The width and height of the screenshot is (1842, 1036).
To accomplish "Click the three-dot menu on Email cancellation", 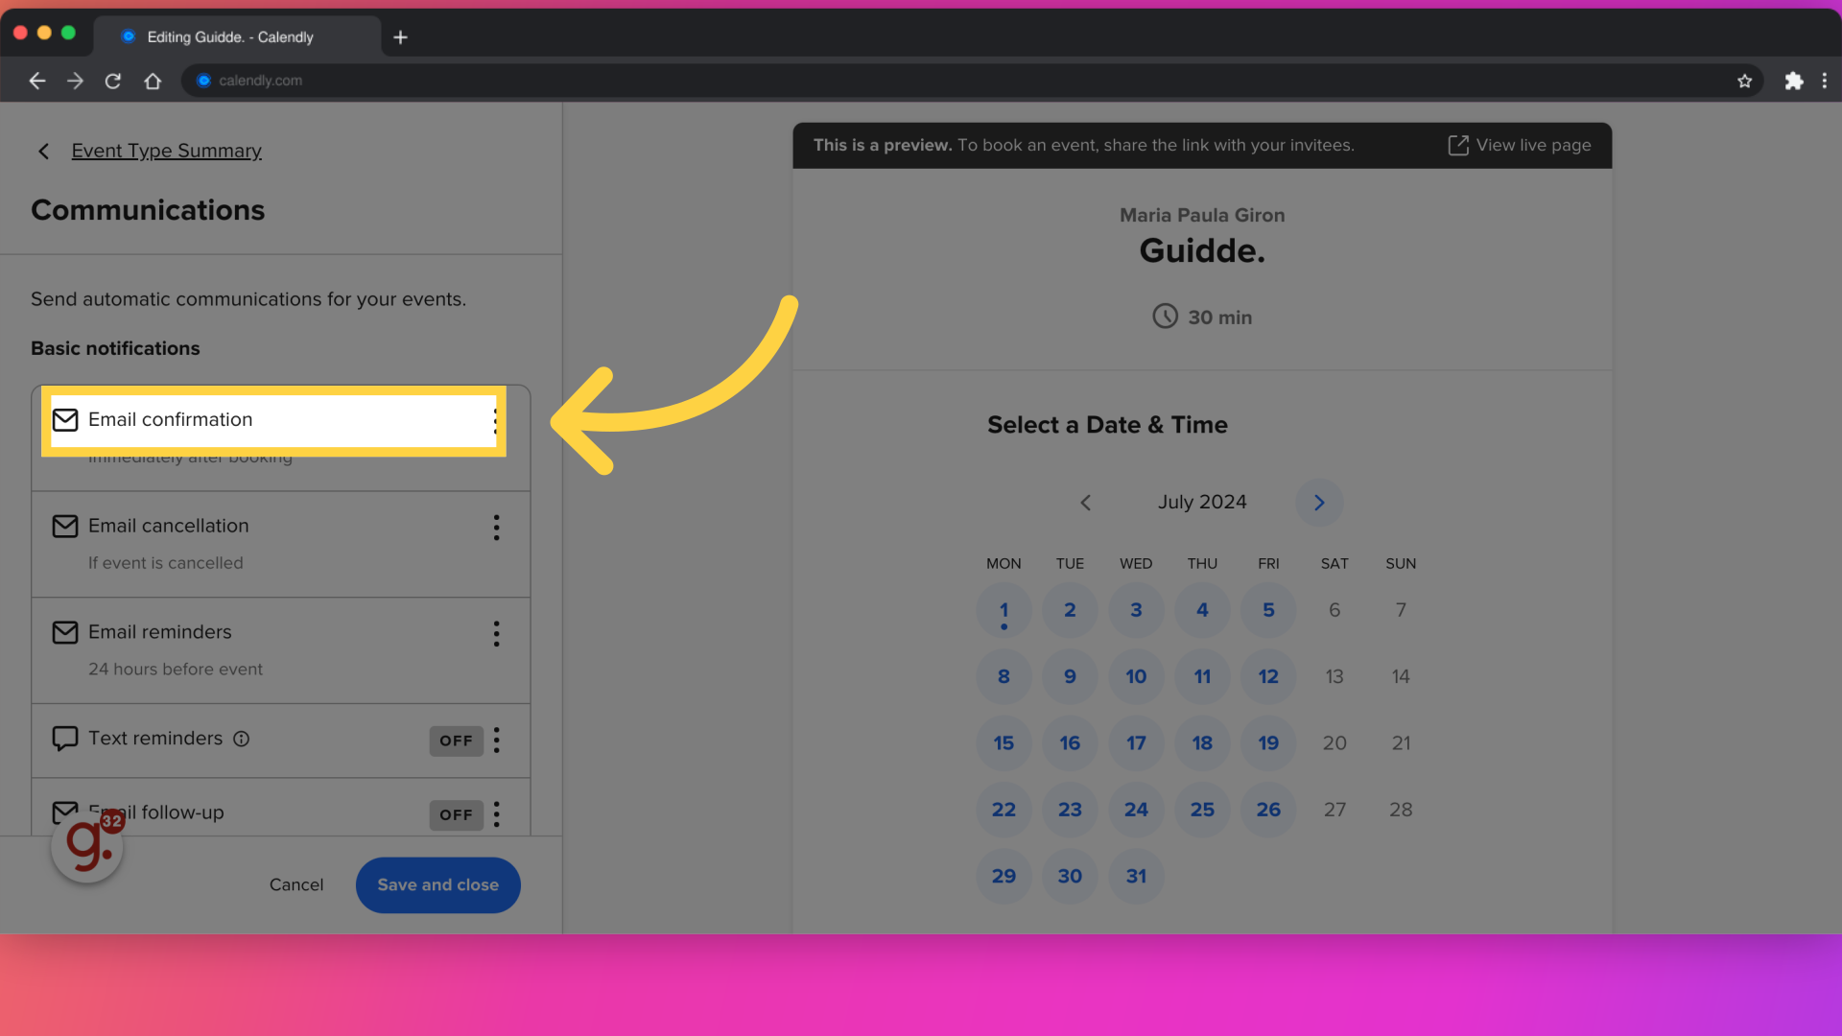I will click(x=496, y=528).
